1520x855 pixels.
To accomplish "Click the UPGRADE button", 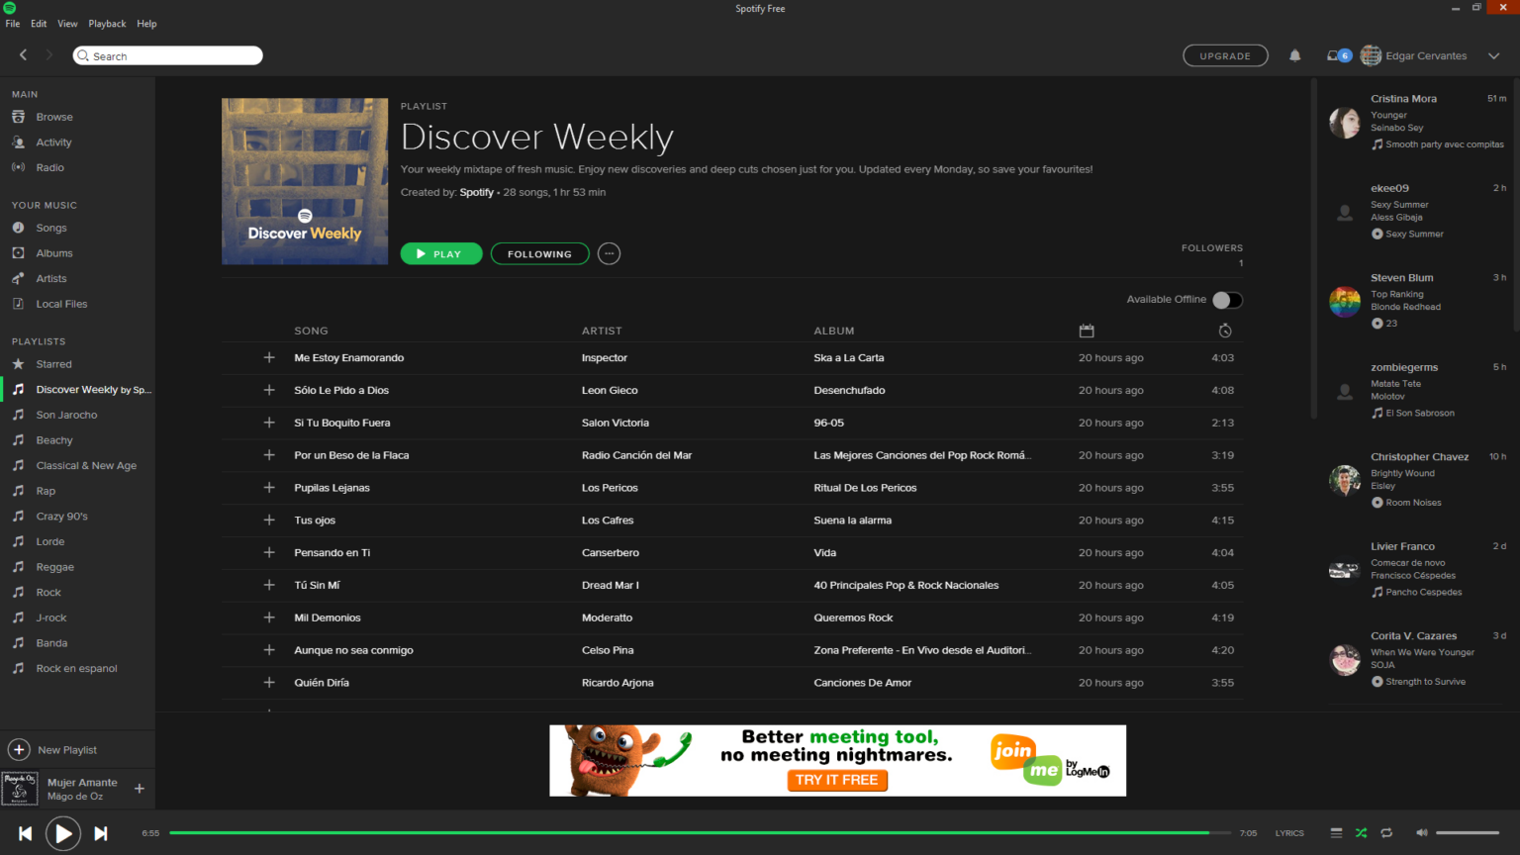I will click(1225, 55).
